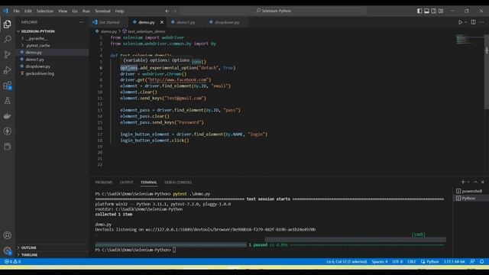Change encoding via UTF-8 status item
The image size is (489, 275).
(397, 261)
